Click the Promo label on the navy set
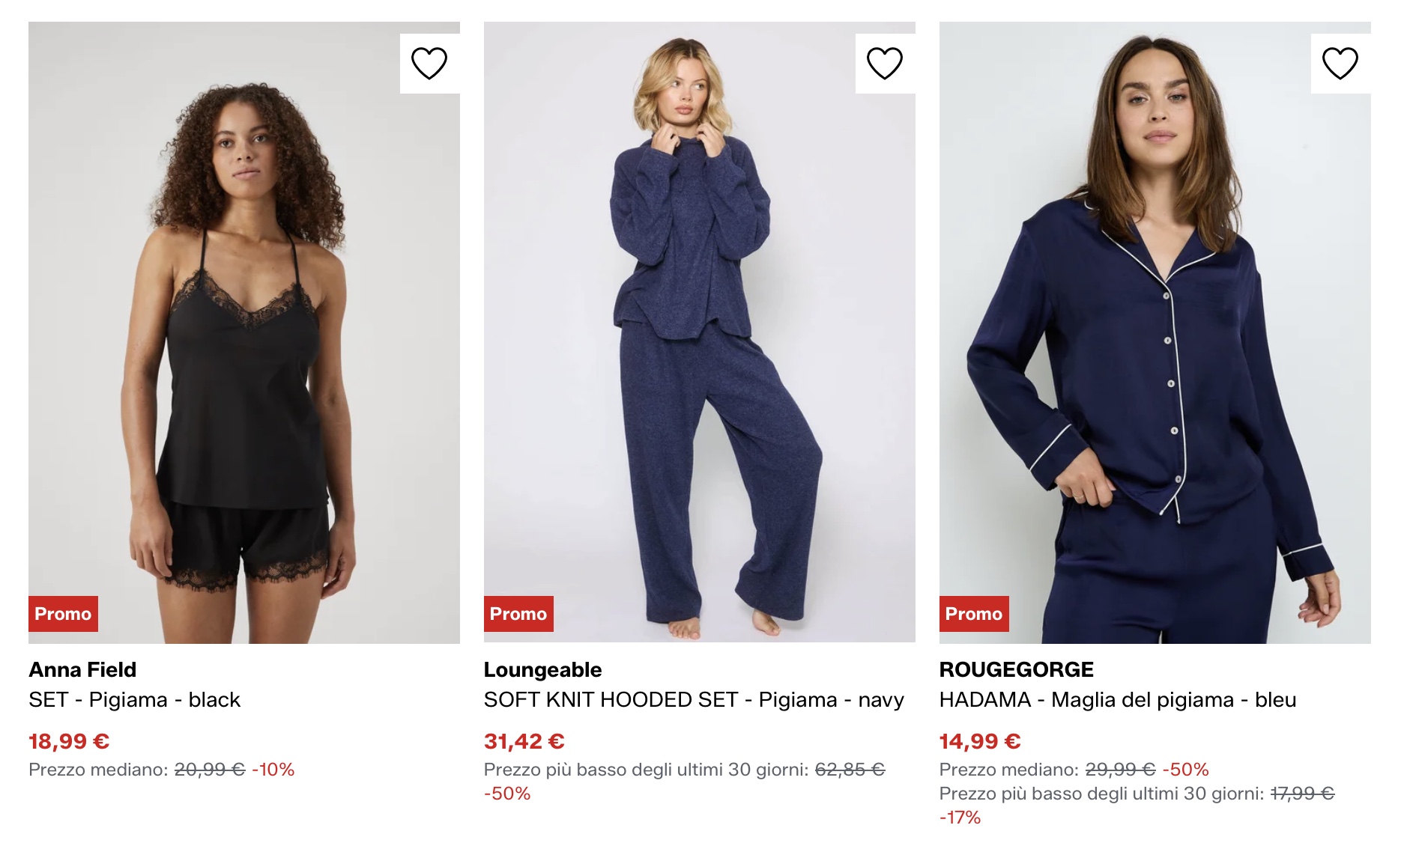Screen dimensions: 1410x846 click(518, 615)
